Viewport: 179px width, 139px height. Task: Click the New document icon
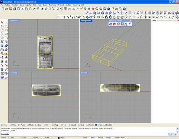(x=3, y=9)
